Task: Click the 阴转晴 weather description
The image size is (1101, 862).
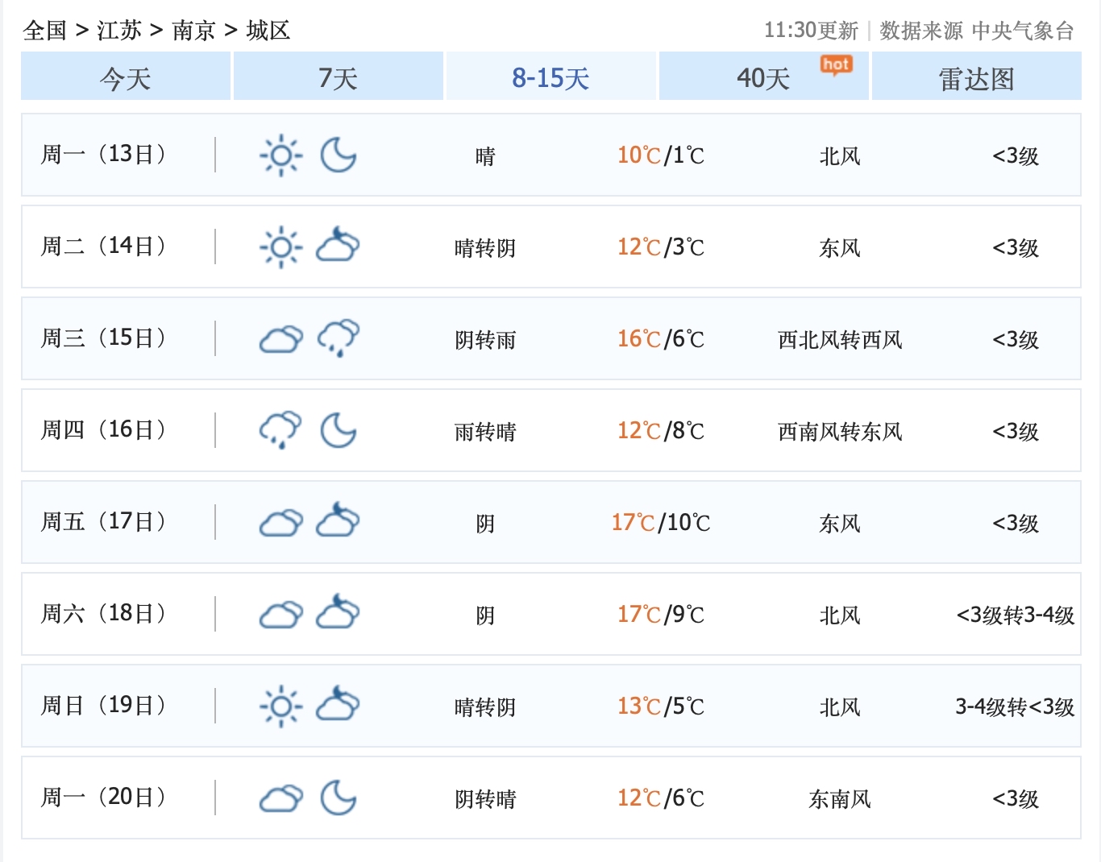Action: coord(485,798)
